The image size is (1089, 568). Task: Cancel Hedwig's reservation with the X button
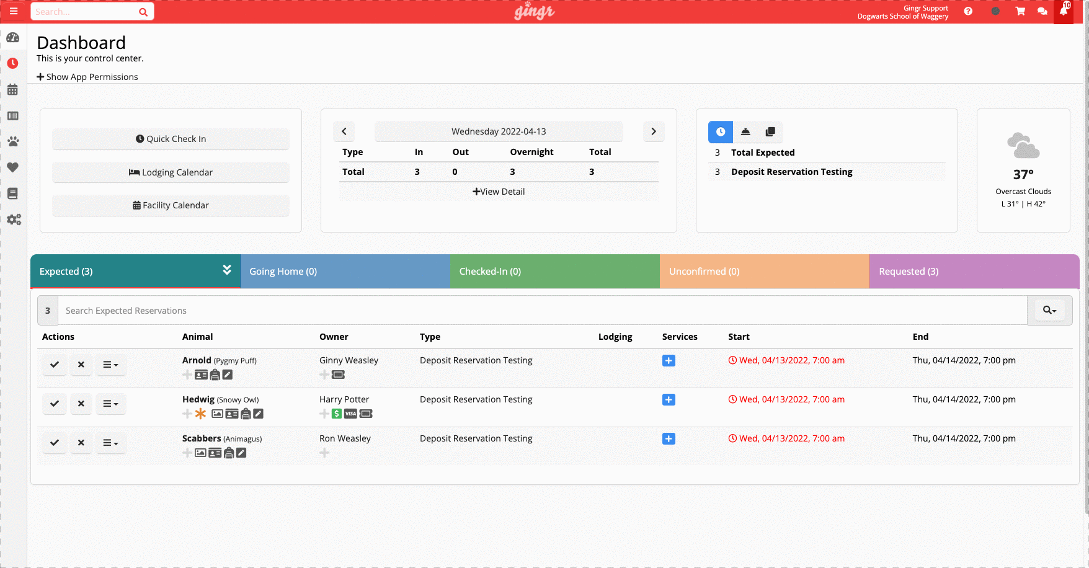point(81,404)
